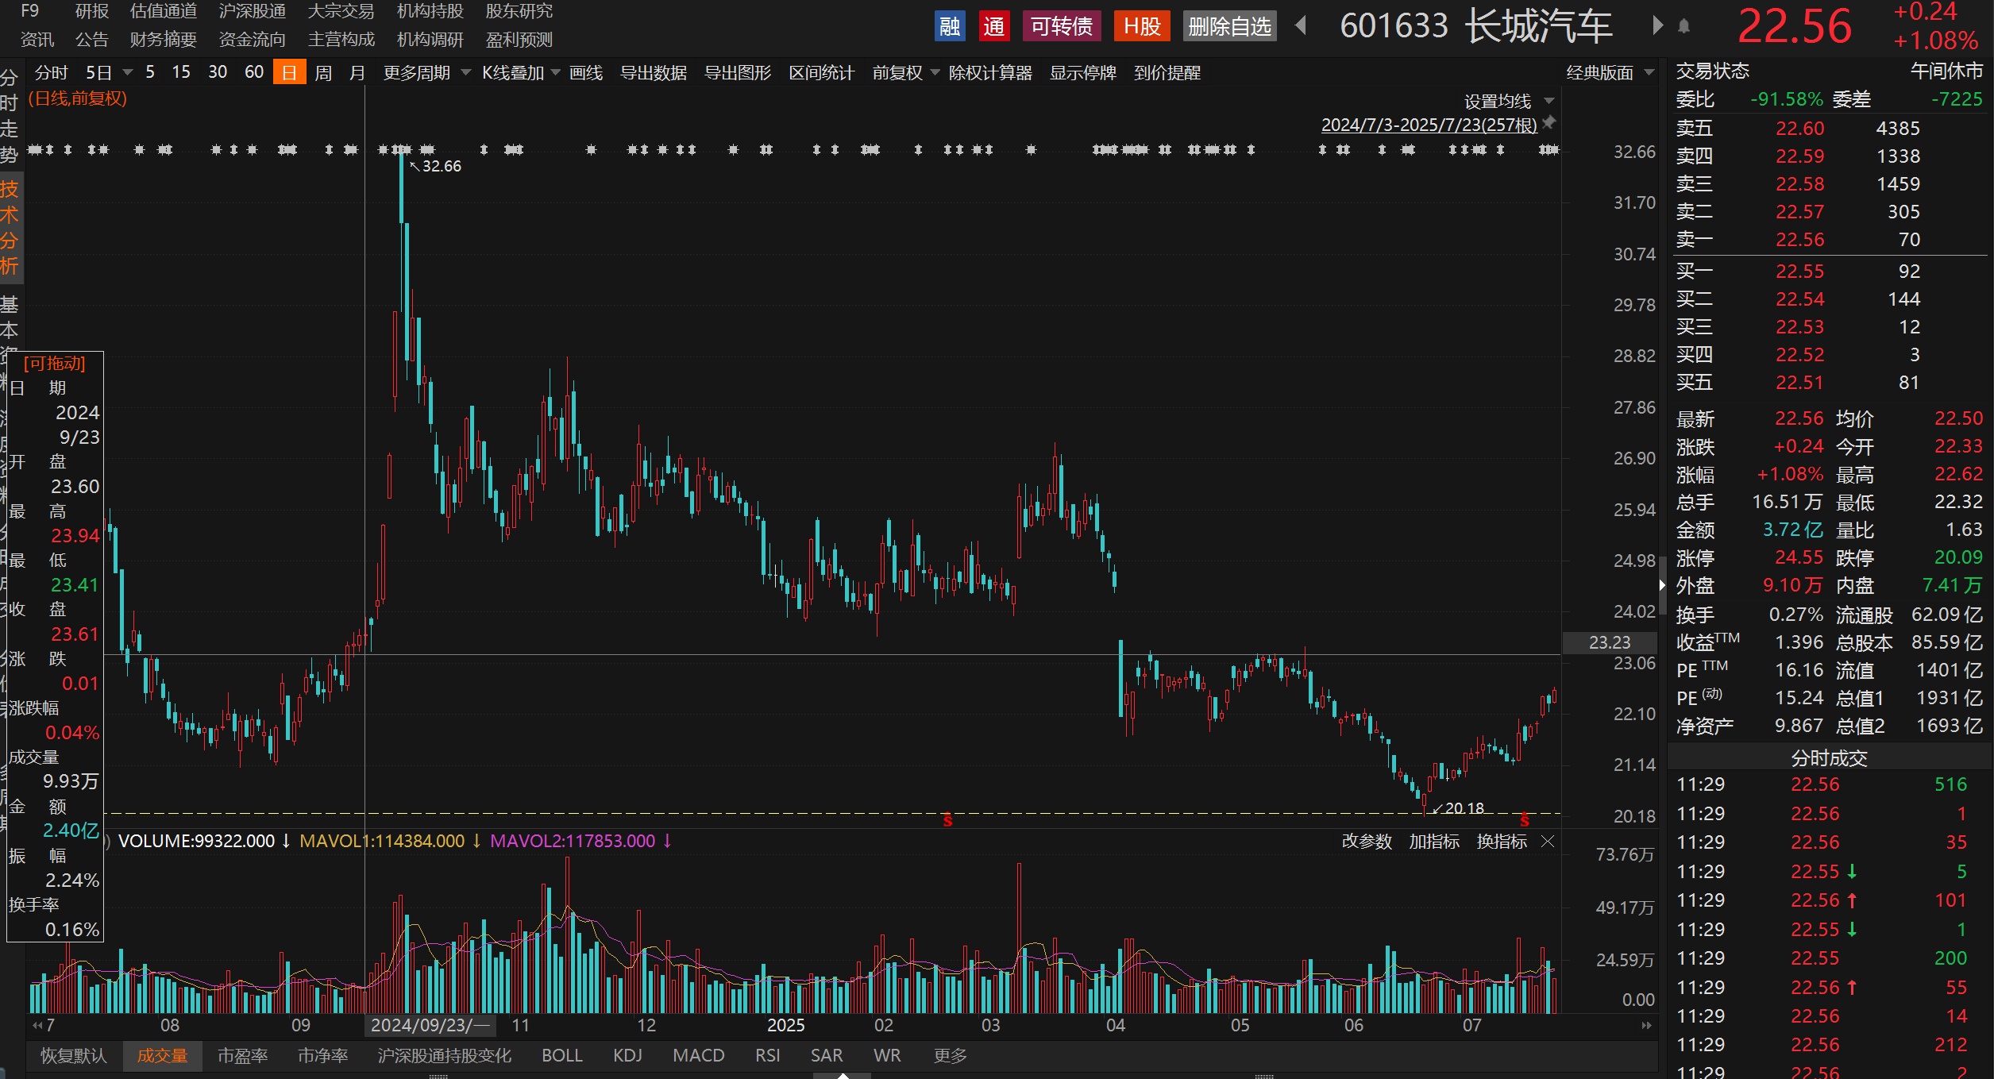Switch to the BOLL indicator tab
Viewport: 1994px width, 1079px height.
(x=562, y=1055)
